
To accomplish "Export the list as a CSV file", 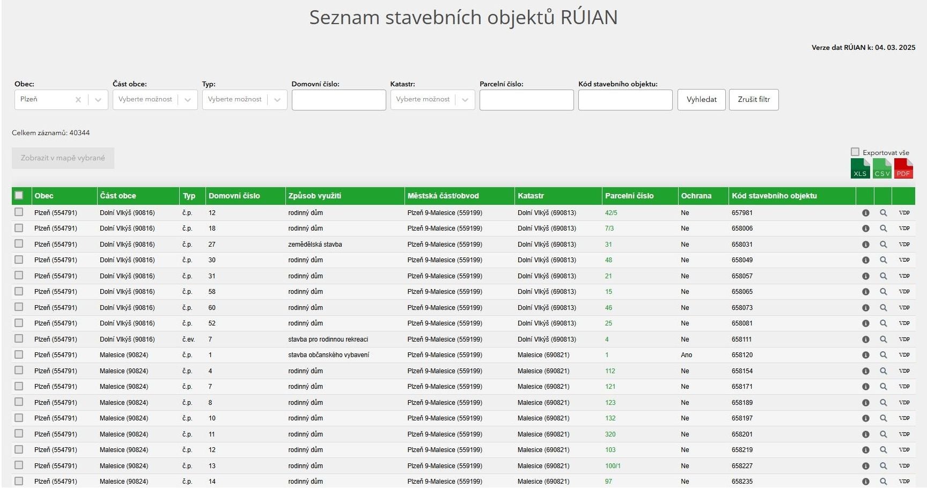I will (882, 168).
